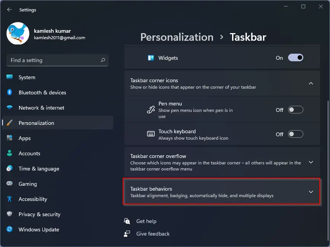Toggle Widgets off

click(295, 57)
